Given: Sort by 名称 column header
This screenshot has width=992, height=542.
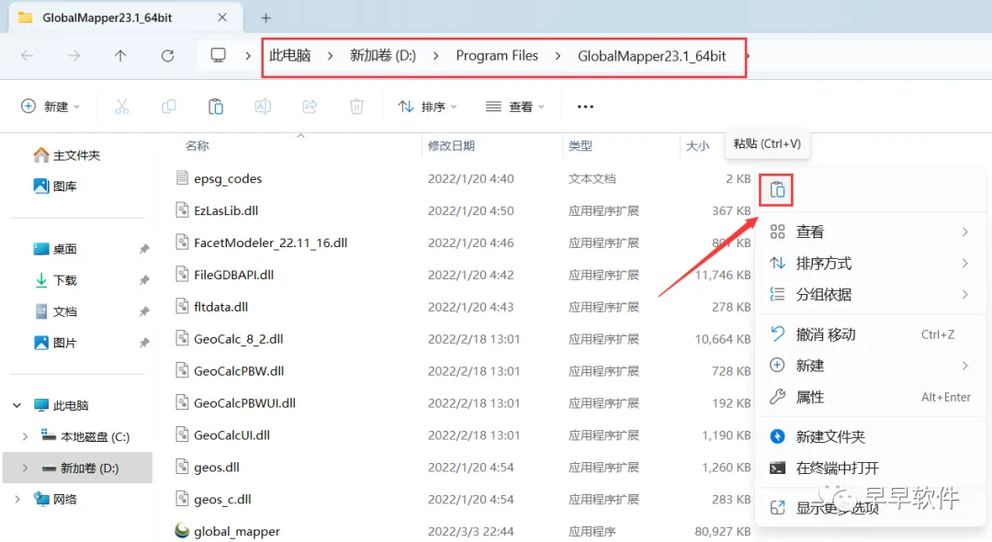Looking at the screenshot, I should (x=197, y=146).
